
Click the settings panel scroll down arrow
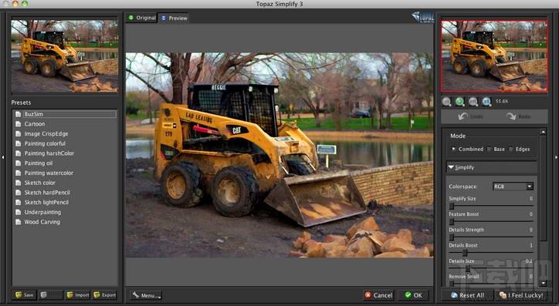click(543, 283)
